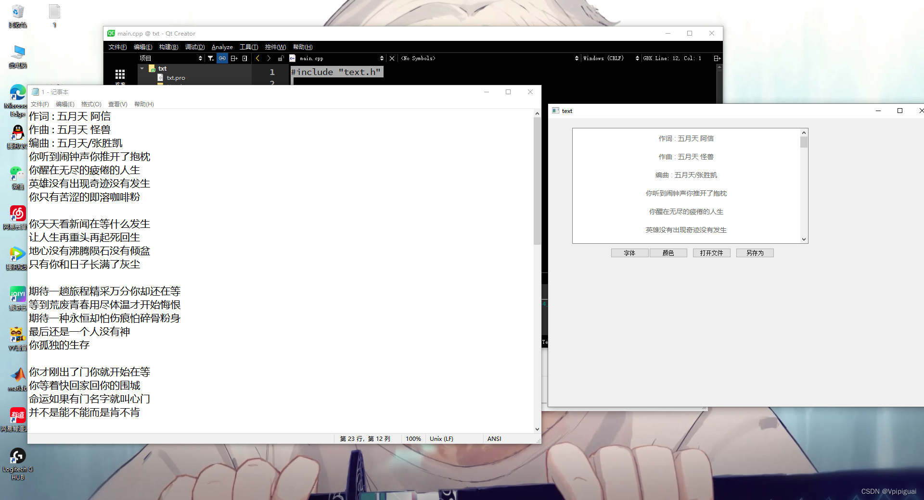Open Qt Creator 构建(B) menu

[168, 47]
